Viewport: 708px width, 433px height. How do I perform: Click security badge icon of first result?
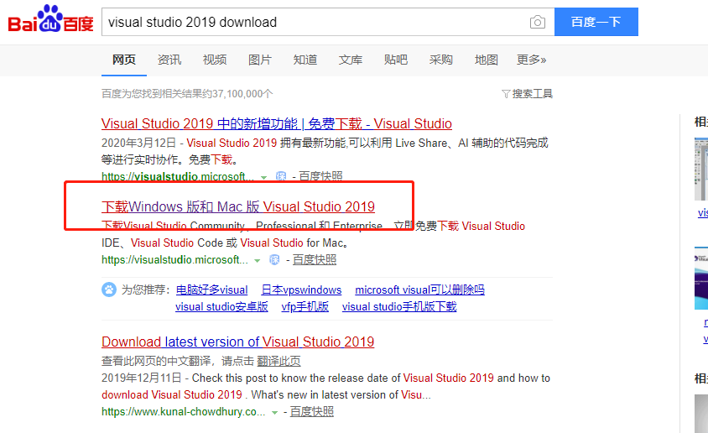281,176
